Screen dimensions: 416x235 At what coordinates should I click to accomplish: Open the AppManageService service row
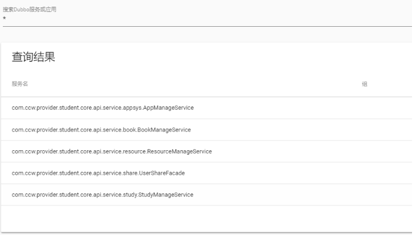(x=103, y=108)
